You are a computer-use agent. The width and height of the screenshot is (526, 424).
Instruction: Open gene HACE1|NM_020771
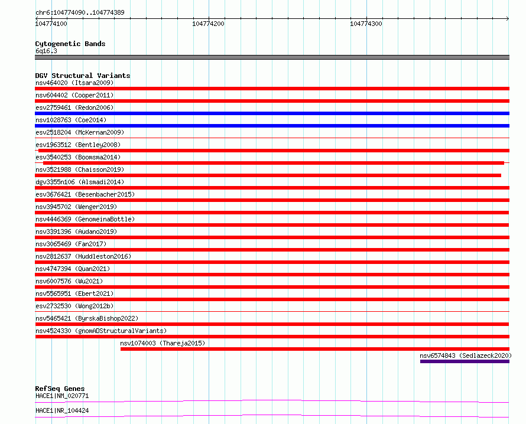tap(62, 396)
